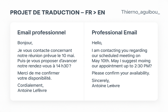The width and height of the screenshot is (168, 112).
Task: Click the line 'Puis-je vous proposer d'avancer'
Action: pyautogui.click(x=47, y=61)
